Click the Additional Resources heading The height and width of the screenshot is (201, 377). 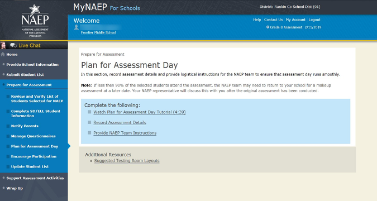click(x=108, y=155)
